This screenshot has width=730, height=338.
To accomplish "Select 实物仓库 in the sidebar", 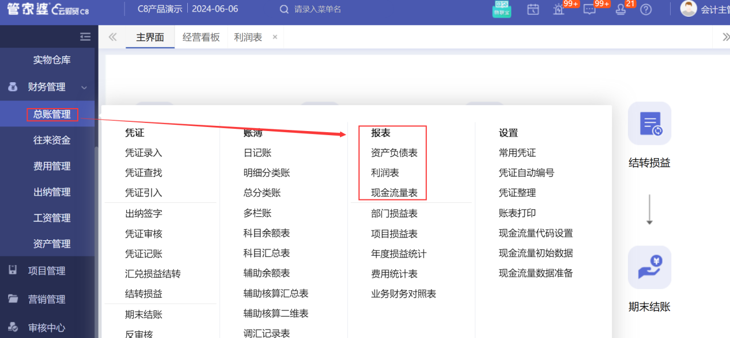I will [51, 60].
